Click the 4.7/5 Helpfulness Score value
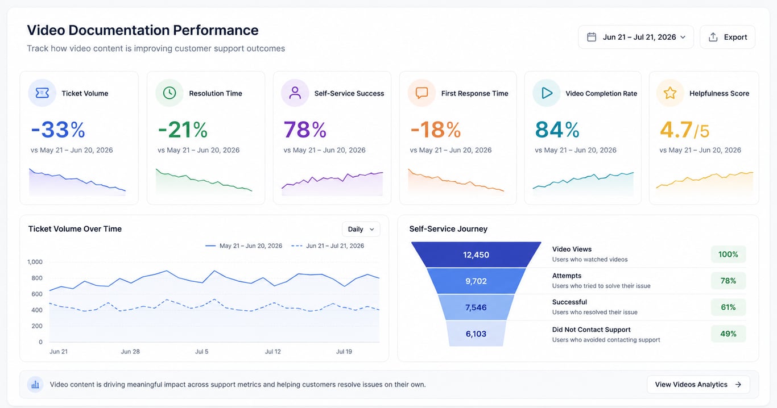 click(x=685, y=130)
